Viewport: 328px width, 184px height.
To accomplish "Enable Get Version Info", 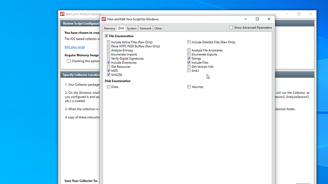I will click(x=189, y=66).
